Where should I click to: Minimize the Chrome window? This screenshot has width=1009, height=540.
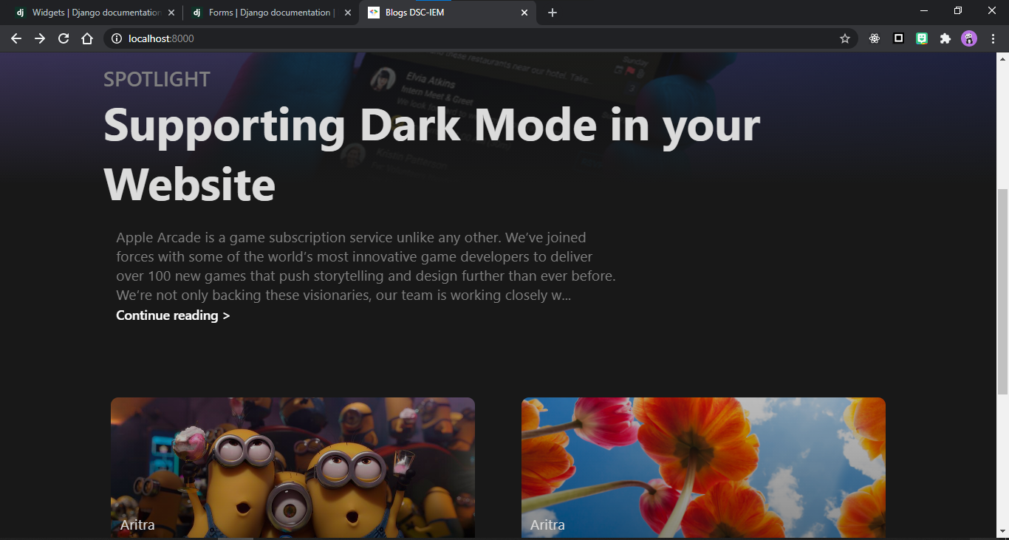click(924, 10)
